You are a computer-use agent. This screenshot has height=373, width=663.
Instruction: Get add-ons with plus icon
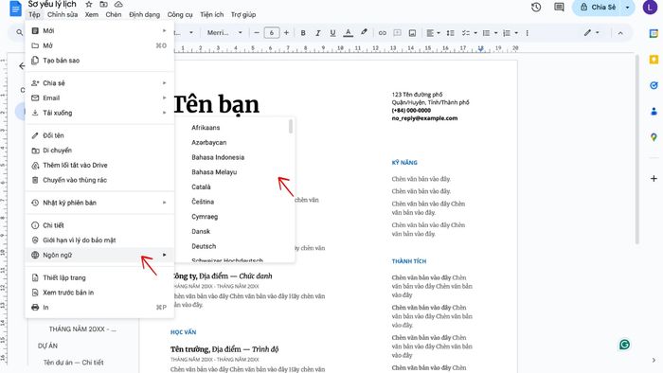(654, 178)
